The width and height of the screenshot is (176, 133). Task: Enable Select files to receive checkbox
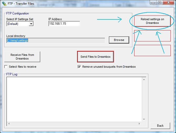click(x=6, y=67)
